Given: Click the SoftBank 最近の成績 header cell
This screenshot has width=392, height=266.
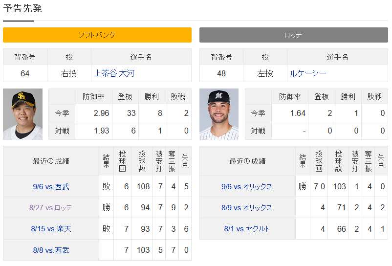Looking at the screenshot, I should (x=51, y=161).
